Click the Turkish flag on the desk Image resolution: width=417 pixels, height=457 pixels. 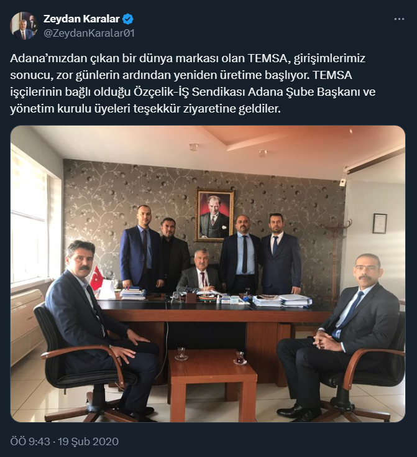(97, 277)
